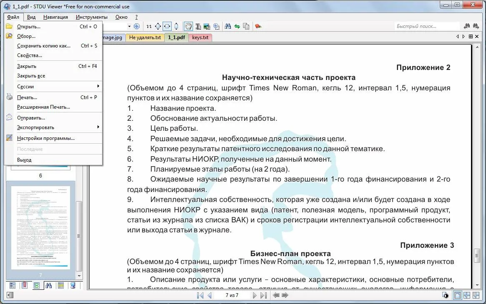The height and width of the screenshot is (304, 486).
Task: Open the thumbnails panel tab icon
Action: [37, 285]
